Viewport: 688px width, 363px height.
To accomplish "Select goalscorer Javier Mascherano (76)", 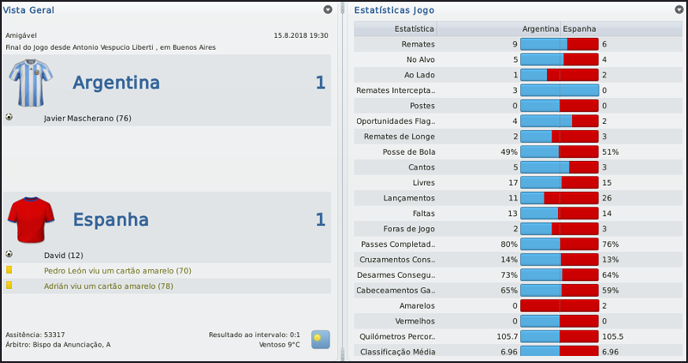I will [x=88, y=118].
